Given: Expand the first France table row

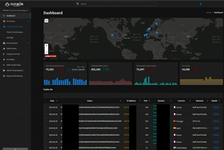Looking at the screenshot, I should (46, 107).
